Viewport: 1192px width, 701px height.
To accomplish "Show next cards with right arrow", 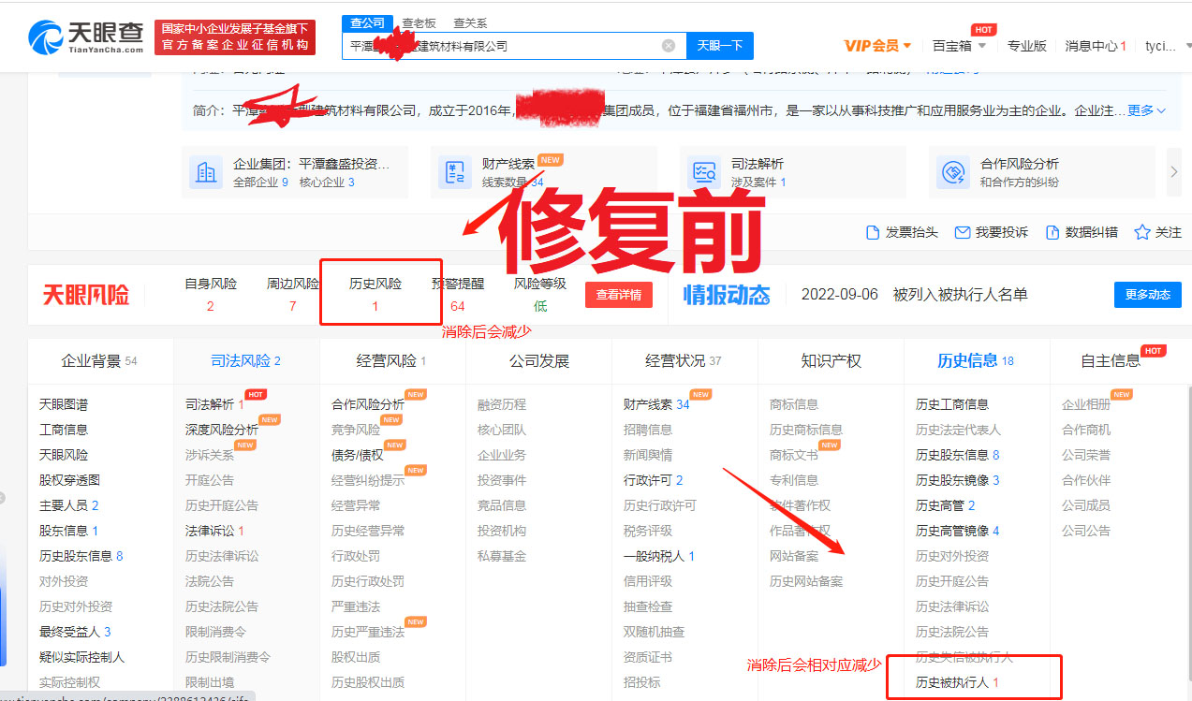I will (x=1174, y=172).
